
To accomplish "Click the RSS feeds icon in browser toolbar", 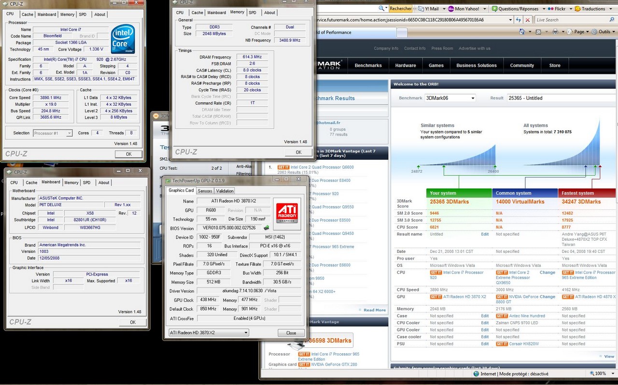I will (537, 31).
